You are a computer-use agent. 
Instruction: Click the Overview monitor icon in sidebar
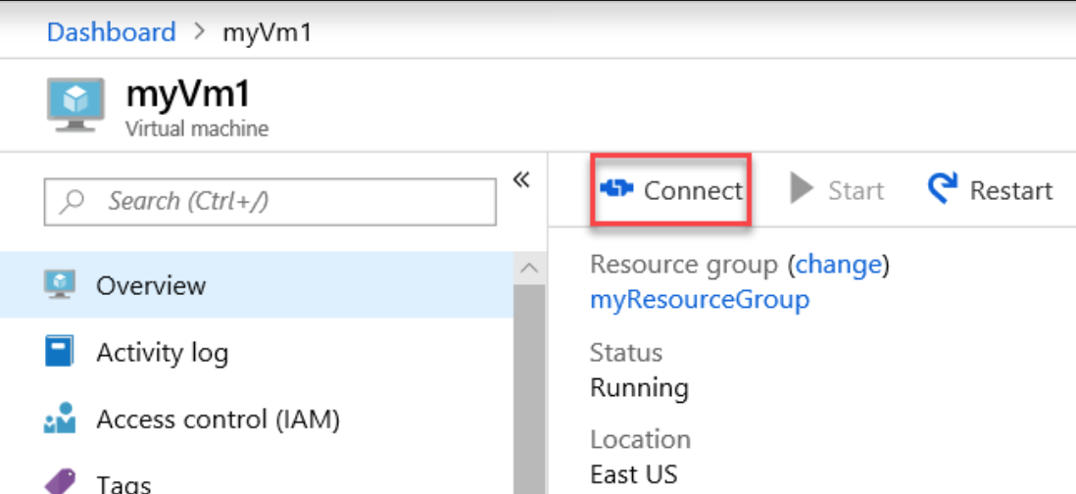pyautogui.click(x=59, y=284)
